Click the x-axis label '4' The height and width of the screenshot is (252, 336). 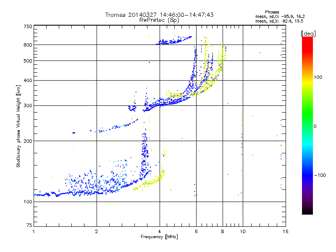pyautogui.click(x=160, y=231)
